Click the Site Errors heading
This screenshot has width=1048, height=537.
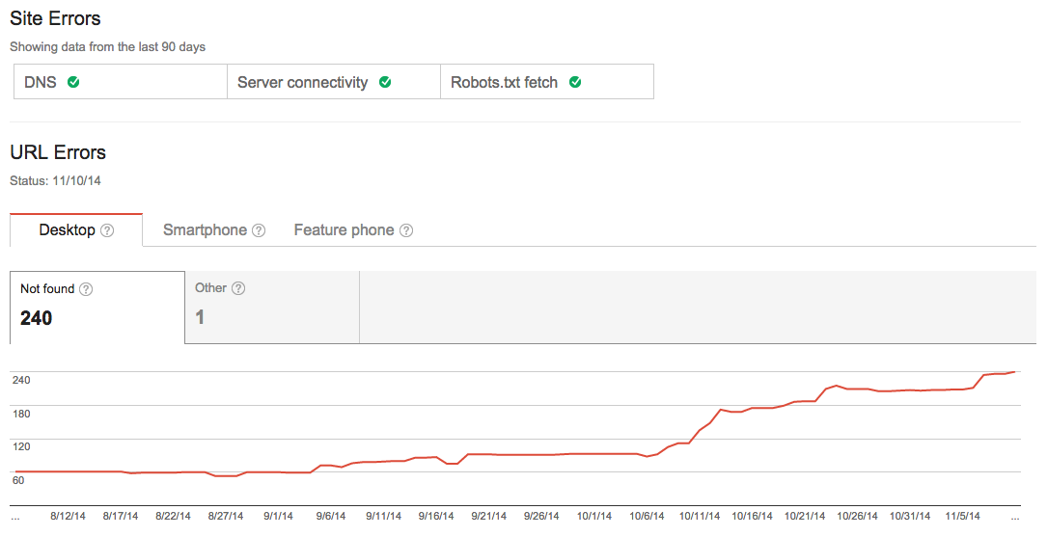[x=55, y=18]
